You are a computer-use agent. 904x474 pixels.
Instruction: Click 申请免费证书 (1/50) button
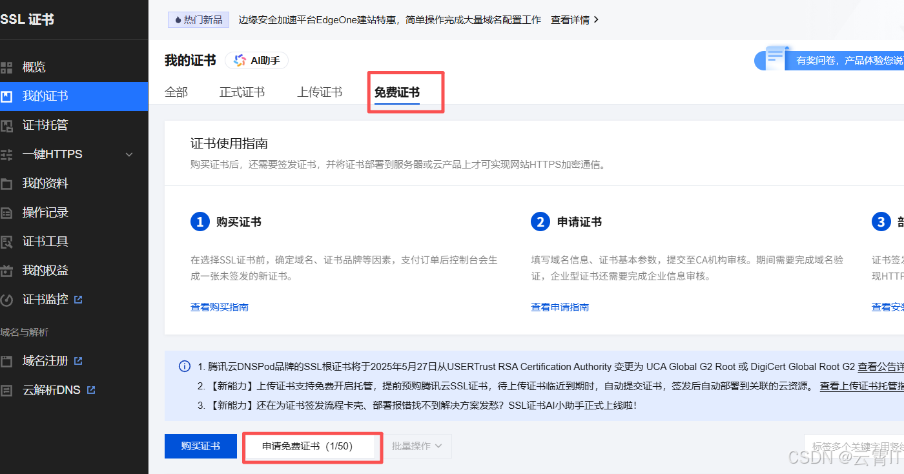[310, 446]
